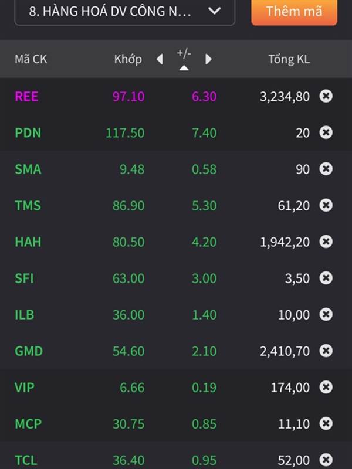Remove SFI from the watchlist
The height and width of the screenshot is (469, 352).
pyautogui.click(x=326, y=278)
